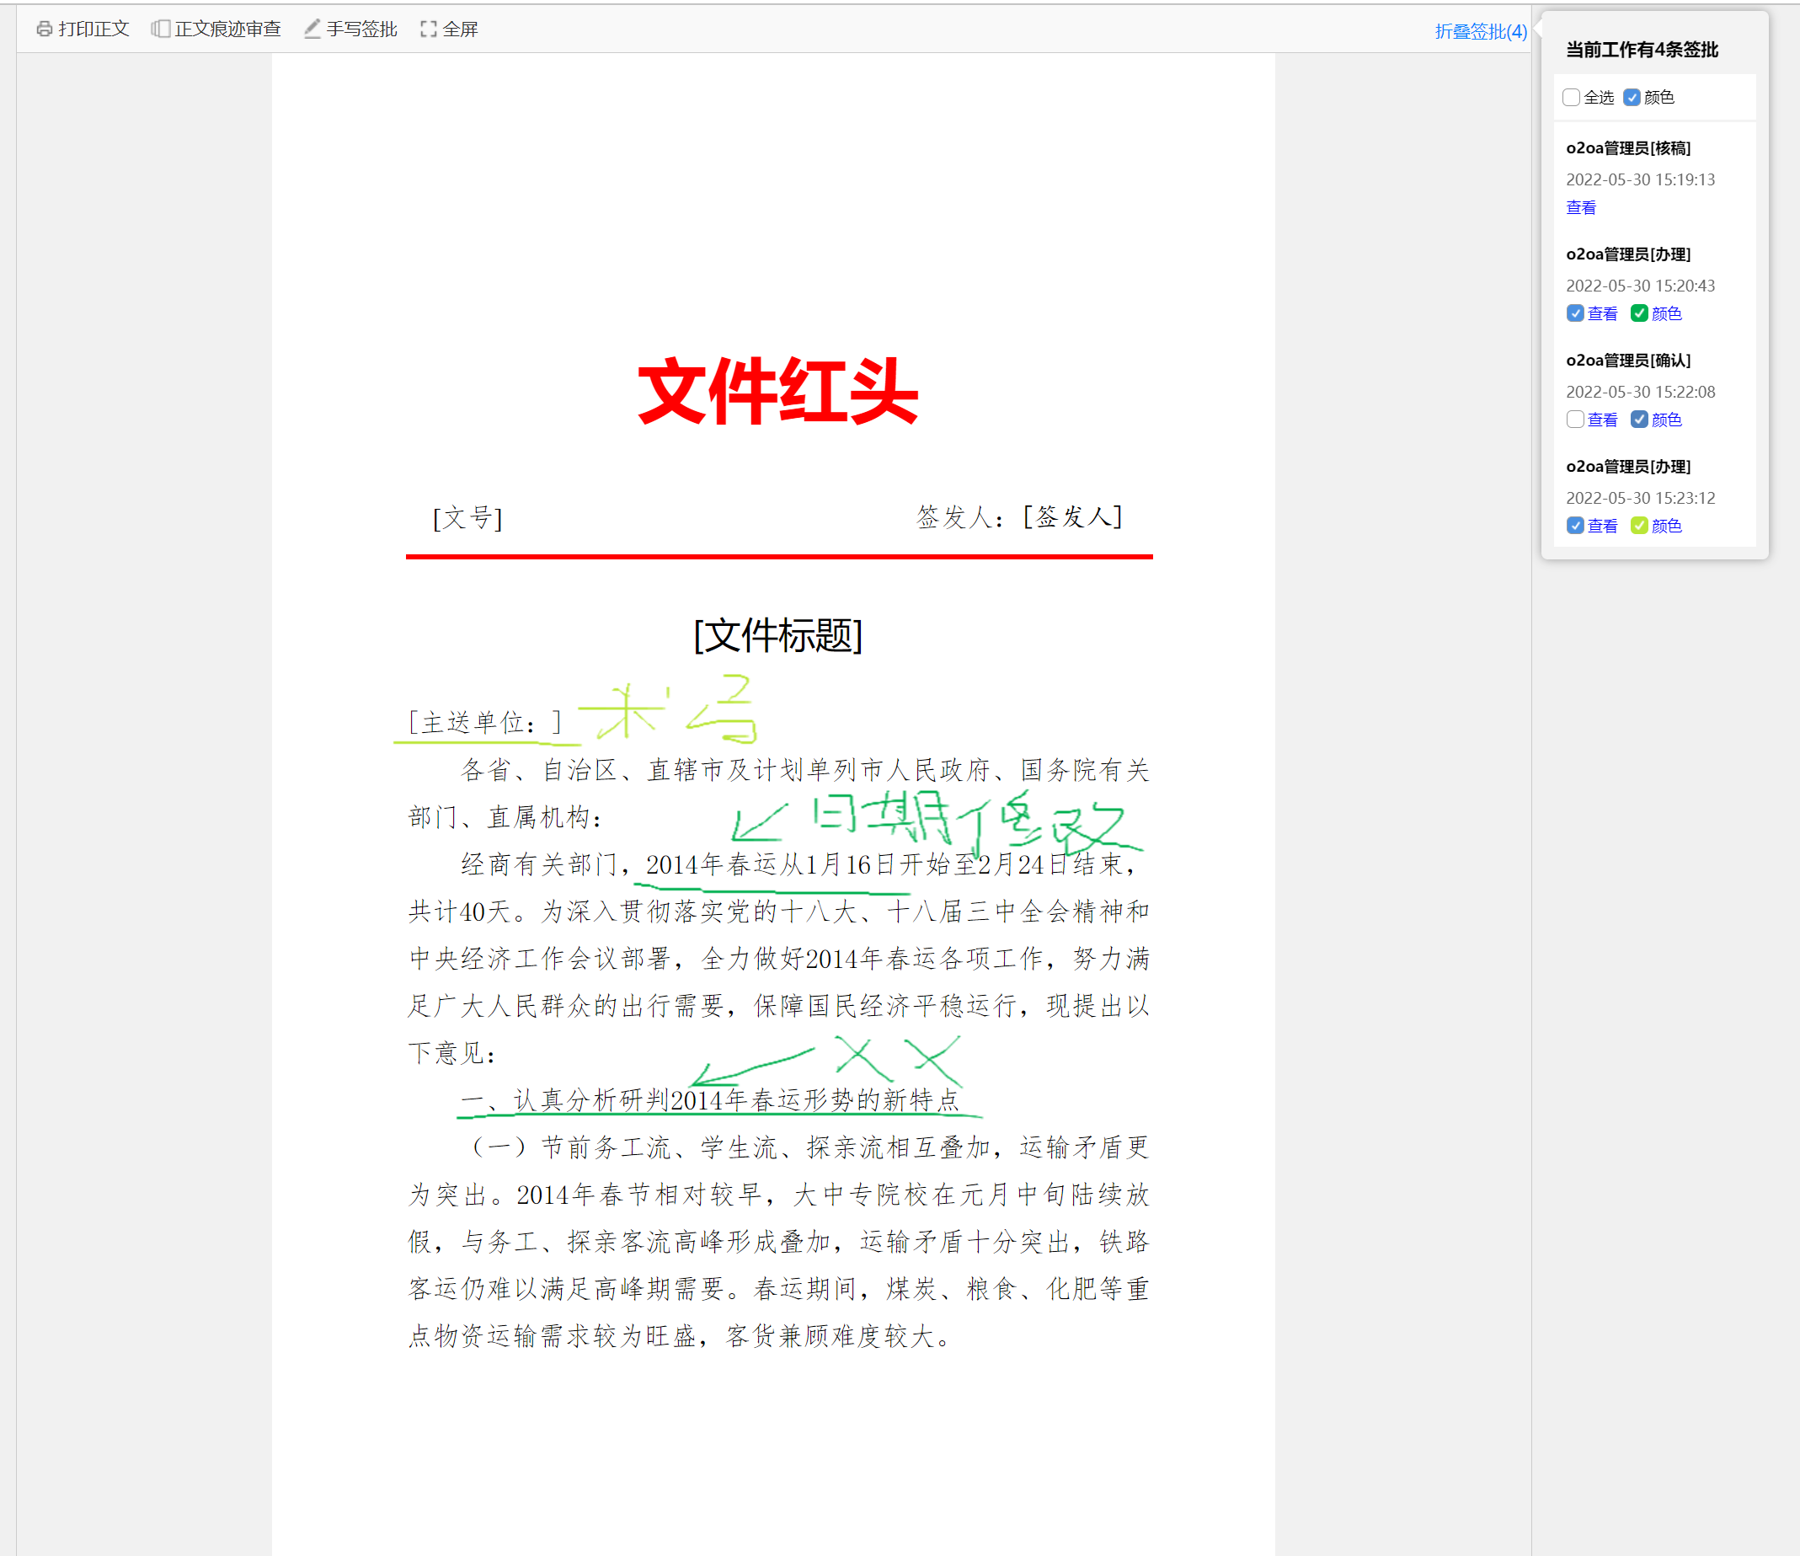The image size is (1800, 1556).
Task: Click the 打印正文 toolbar label
Action: (x=93, y=29)
